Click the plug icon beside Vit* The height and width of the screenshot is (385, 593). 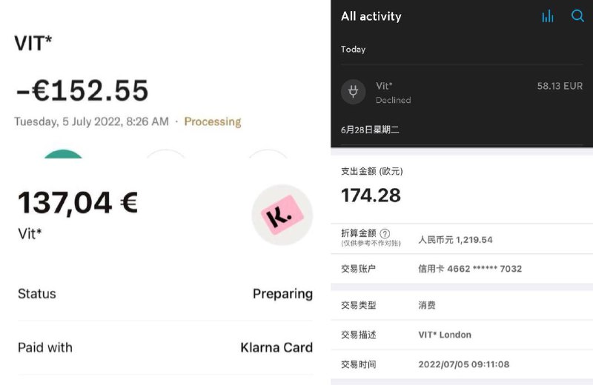pyautogui.click(x=354, y=92)
